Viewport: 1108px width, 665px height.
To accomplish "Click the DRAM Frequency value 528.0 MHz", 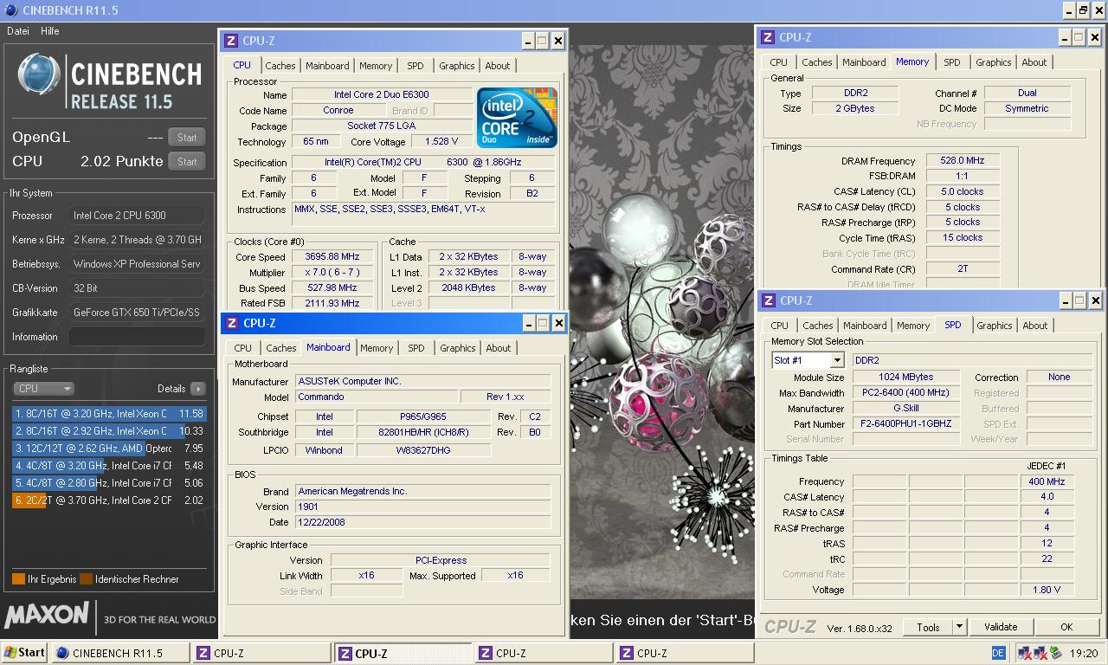I will tap(962, 161).
